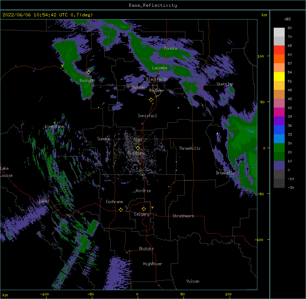Click the 0 km tick on bottom axis
This screenshot has width=306, height=299.
(x=137, y=294)
